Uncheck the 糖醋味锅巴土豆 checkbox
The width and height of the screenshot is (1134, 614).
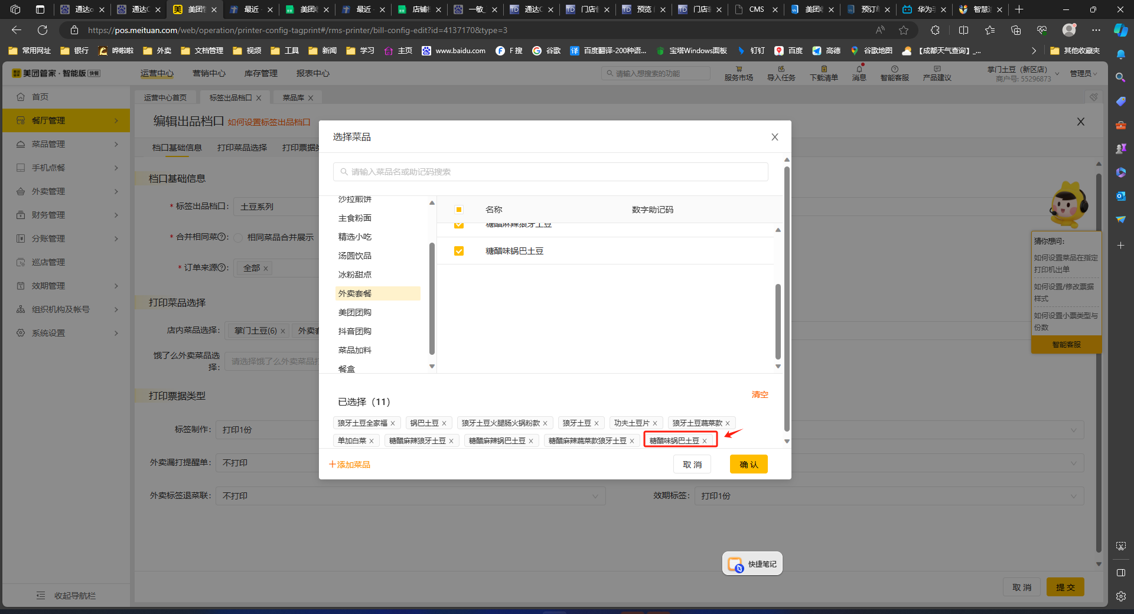point(459,251)
